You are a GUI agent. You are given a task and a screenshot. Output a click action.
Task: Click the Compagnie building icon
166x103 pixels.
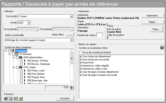[13, 51]
